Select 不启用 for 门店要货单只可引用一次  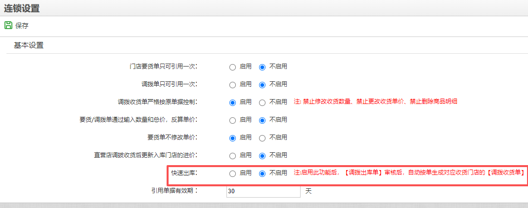pyautogui.click(x=263, y=67)
